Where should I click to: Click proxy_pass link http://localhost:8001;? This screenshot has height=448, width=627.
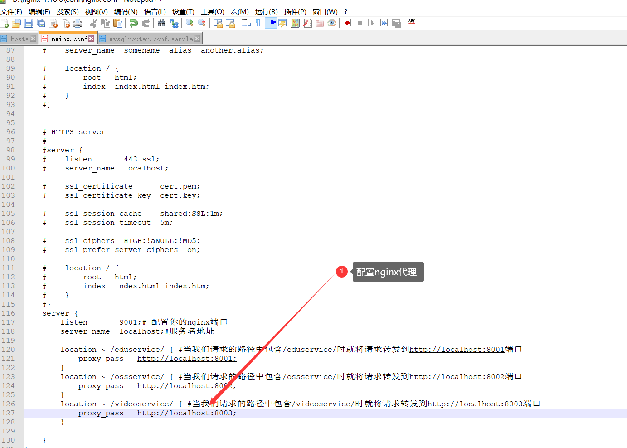pos(187,359)
